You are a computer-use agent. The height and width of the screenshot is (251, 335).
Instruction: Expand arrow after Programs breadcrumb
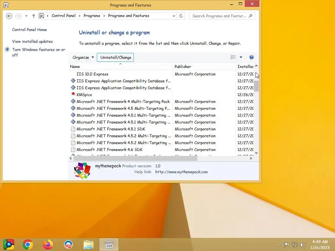[104, 16]
